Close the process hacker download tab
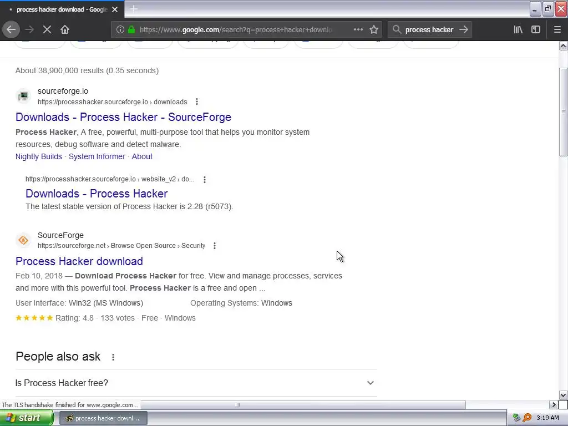This screenshot has height=426, width=568. (x=115, y=9)
